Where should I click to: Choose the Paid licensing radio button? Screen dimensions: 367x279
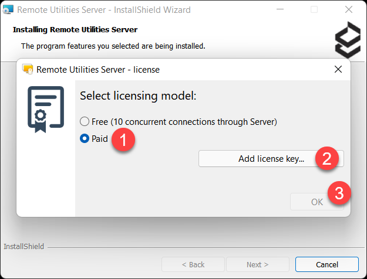click(85, 139)
